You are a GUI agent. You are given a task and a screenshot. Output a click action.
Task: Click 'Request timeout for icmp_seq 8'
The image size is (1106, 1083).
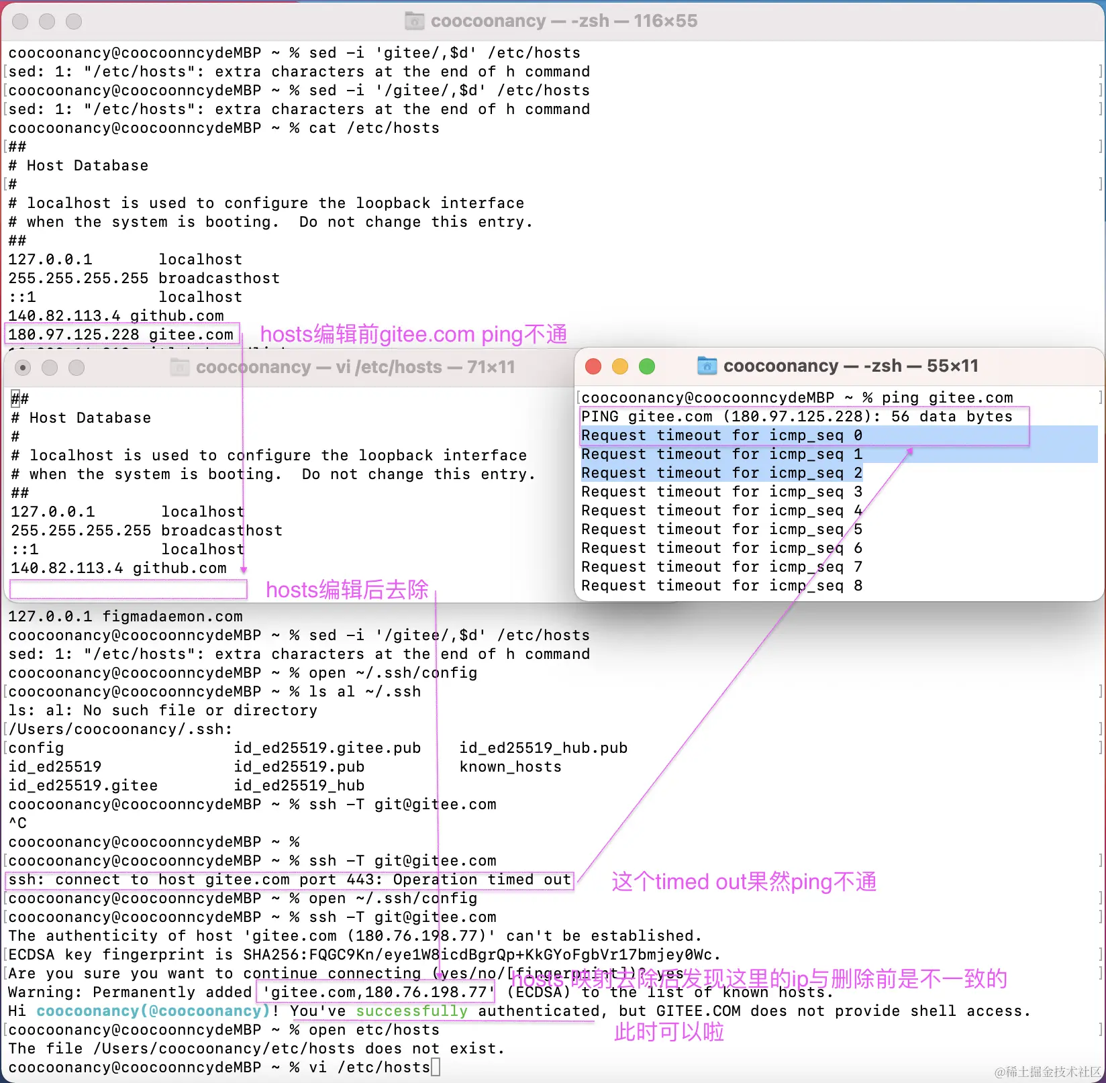pos(722,586)
